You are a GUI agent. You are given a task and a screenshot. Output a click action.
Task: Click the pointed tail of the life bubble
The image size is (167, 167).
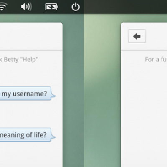pos(53,137)
